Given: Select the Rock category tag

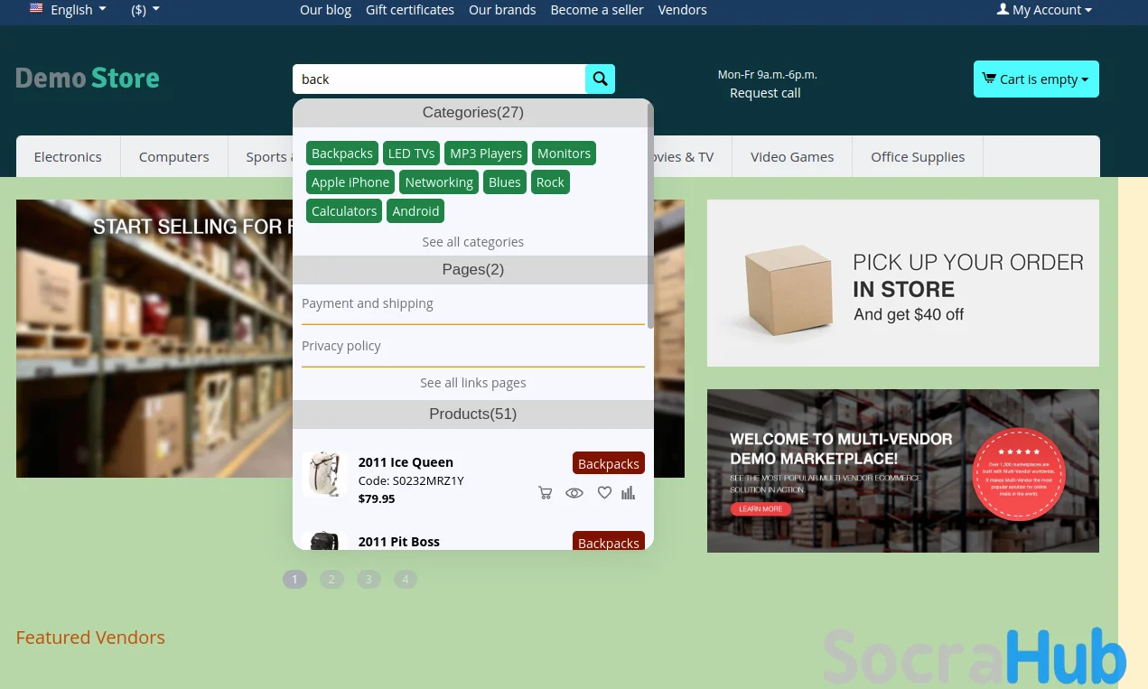Looking at the screenshot, I should pyautogui.click(x=550, y=182).
